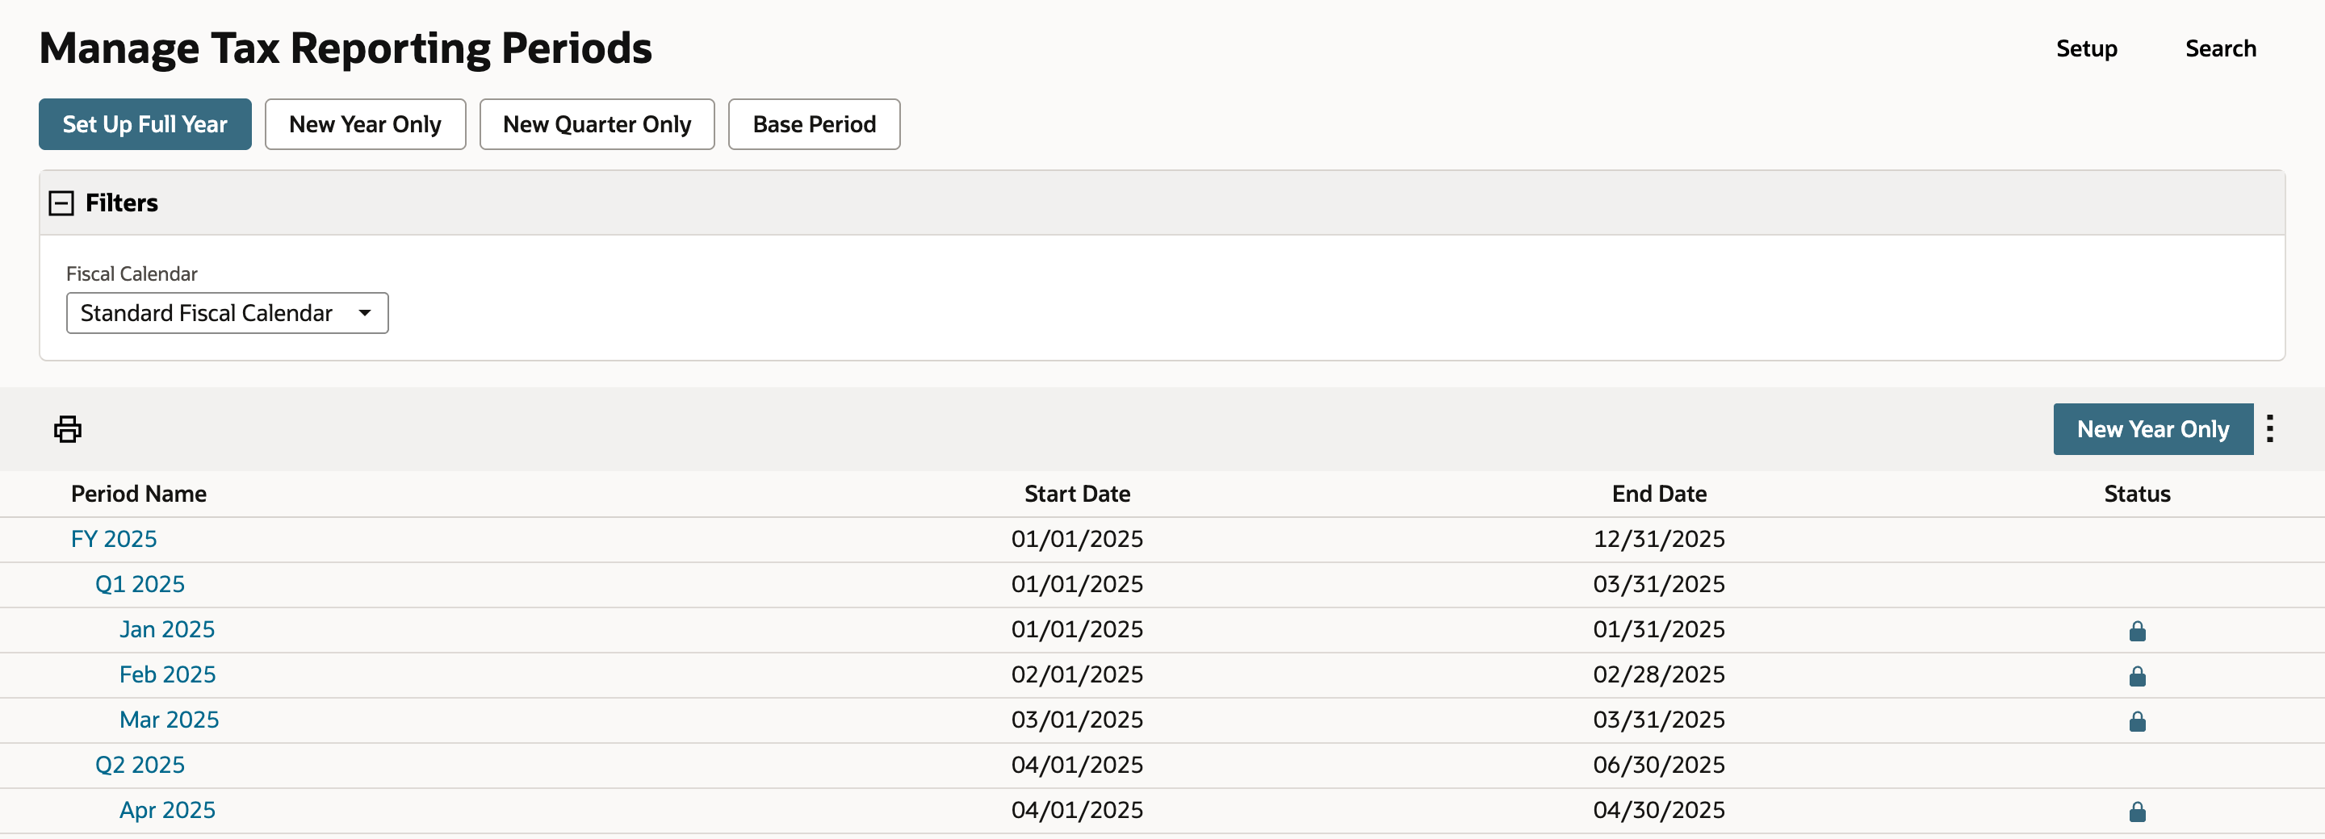Open the Setup menu
Screen dimensions: 2325x839
point(2086,48)
